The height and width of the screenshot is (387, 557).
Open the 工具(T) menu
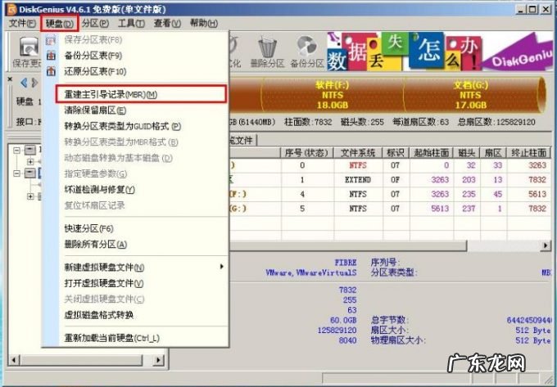131,24
